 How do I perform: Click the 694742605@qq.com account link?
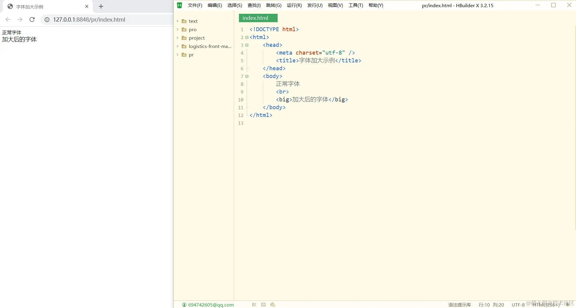[x=211, y=305]
